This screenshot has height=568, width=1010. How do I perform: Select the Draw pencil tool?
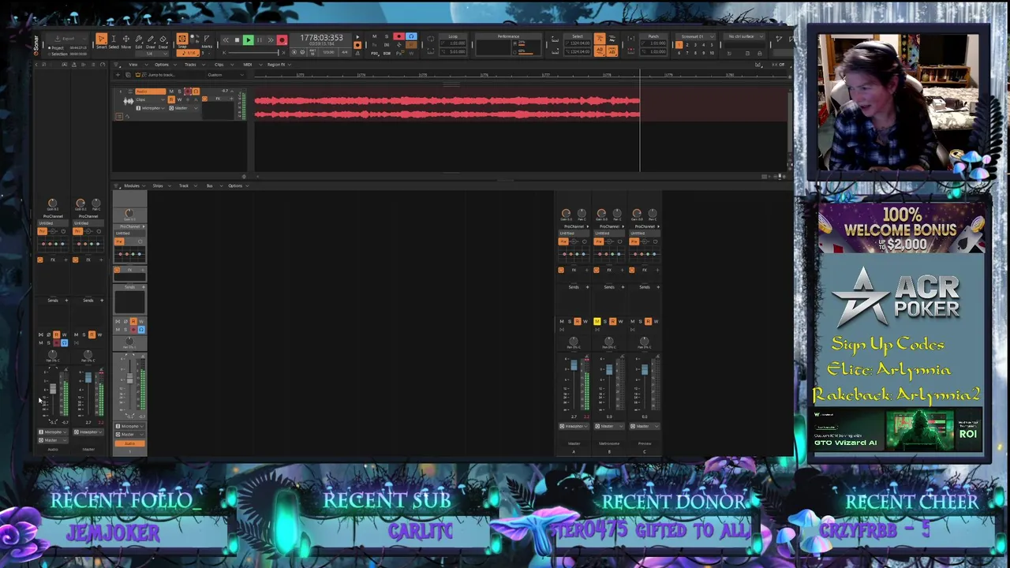pos(151,39)
